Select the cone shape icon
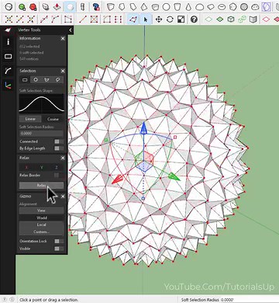This screenshot has height=303, width=279. (x=188, y=7)
